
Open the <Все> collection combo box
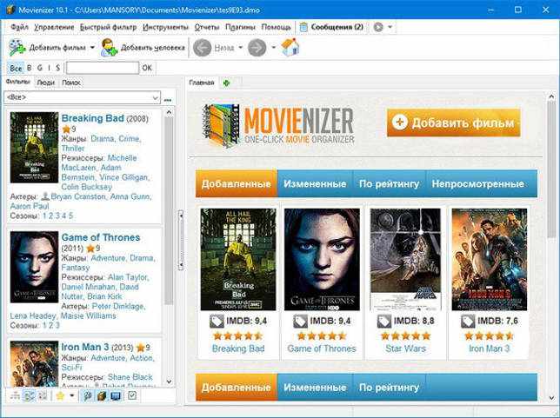click(x=82, y=97)
